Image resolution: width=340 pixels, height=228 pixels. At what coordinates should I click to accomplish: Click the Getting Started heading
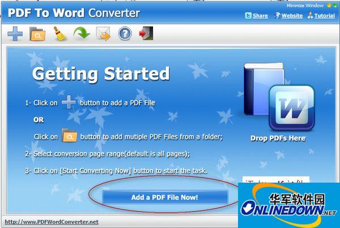click(x=101, y=74)
